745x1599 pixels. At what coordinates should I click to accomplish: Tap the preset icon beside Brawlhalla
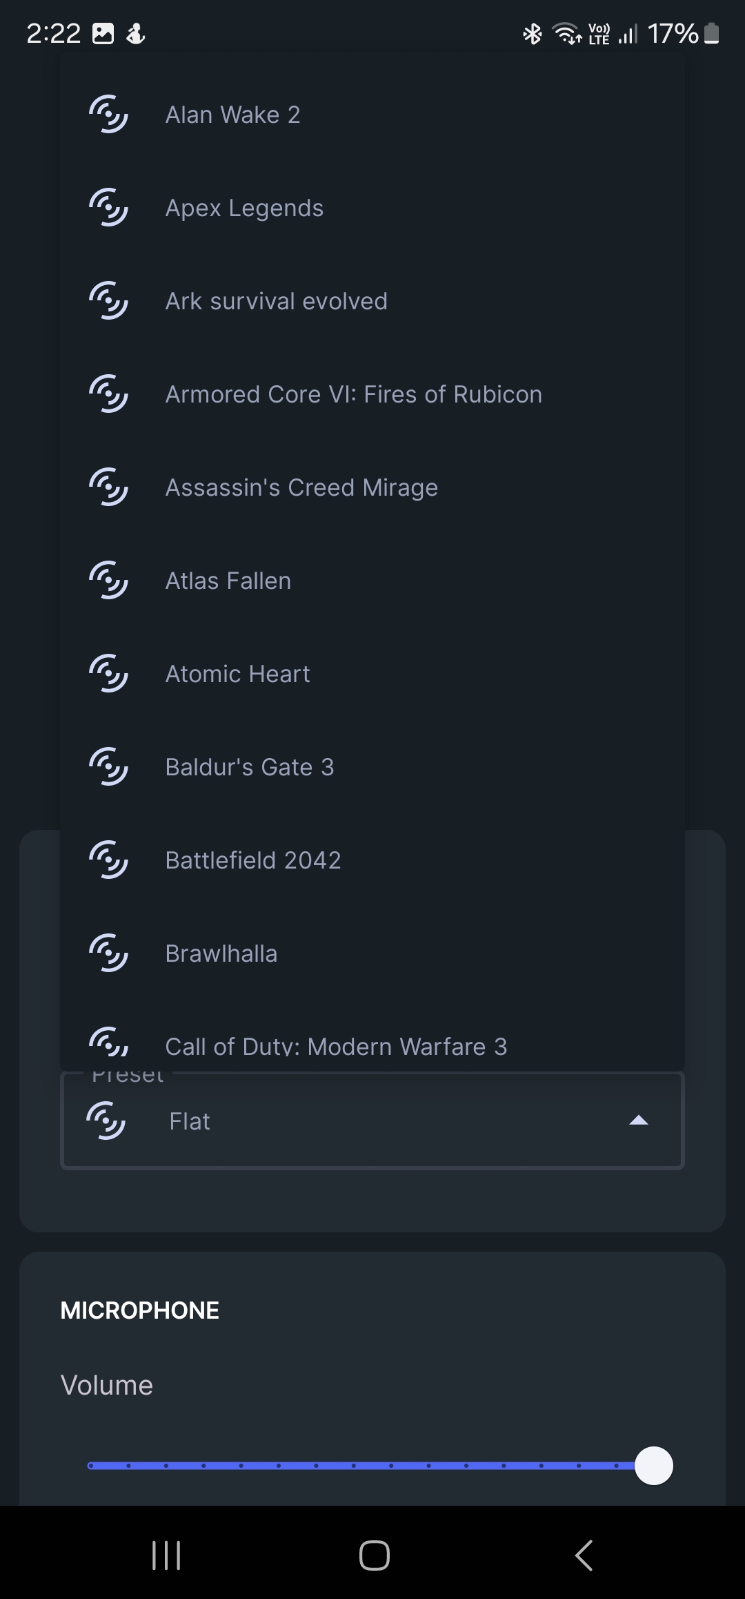click(108, 953)
